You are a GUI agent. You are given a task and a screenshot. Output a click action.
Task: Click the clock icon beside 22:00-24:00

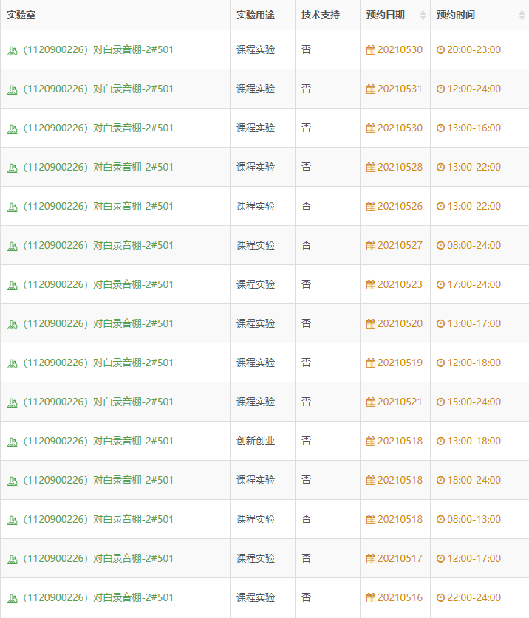coord(440,597)
